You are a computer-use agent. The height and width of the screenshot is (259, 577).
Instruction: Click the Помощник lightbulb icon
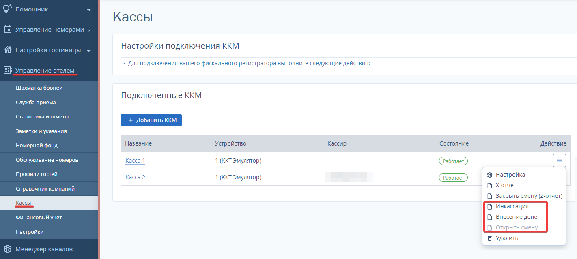click(7, 9)
